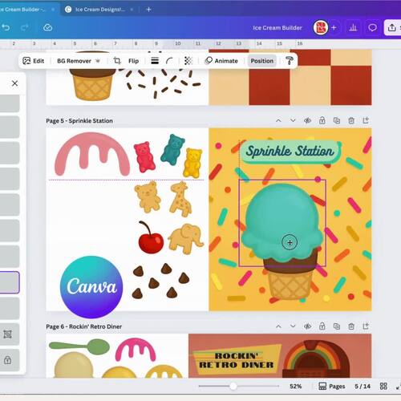Click the lock icon in the left panel
This screenshot has width=401, height=401.
coord(7,360)
